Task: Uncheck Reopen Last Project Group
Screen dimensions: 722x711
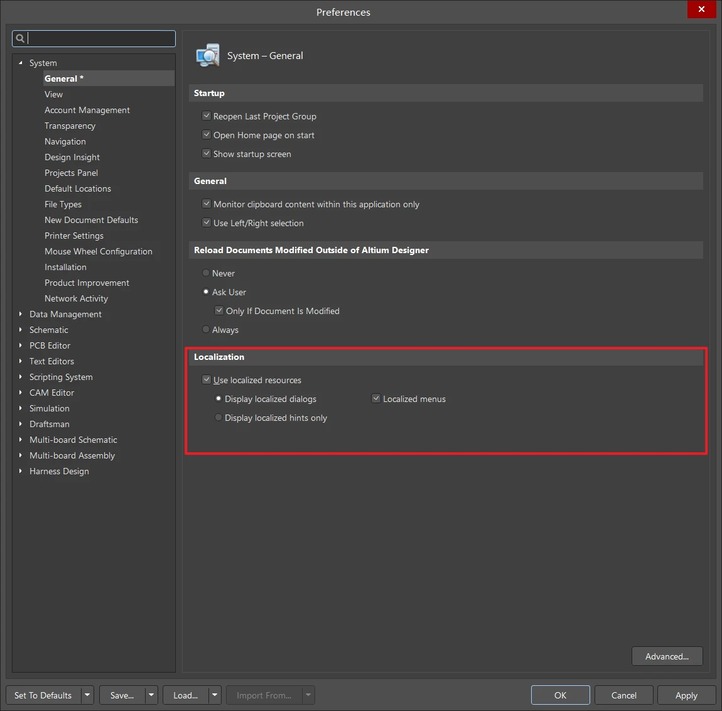Action: [x=206, y=116]
